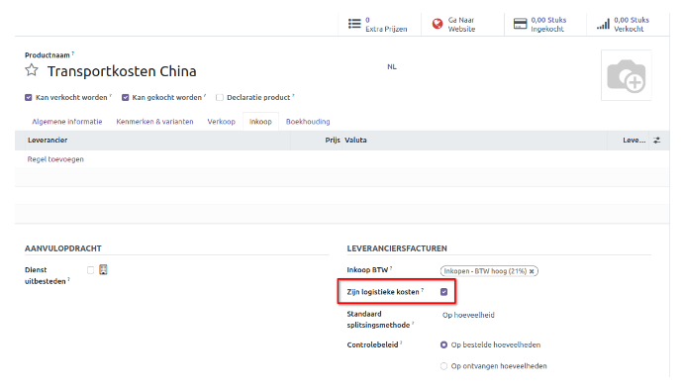The height and width of the screenshot is (390, 684).
Task: Open Extra Prijzen stat button
Action: point(379,24)
